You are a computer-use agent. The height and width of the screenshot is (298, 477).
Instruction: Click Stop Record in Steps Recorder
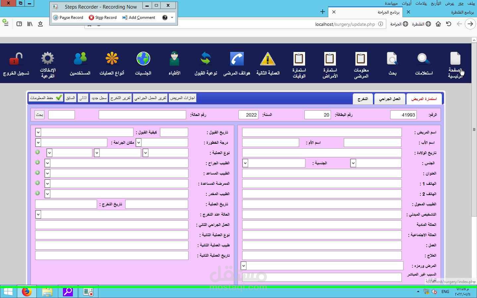pyautogui.click(x=103, y=18)
